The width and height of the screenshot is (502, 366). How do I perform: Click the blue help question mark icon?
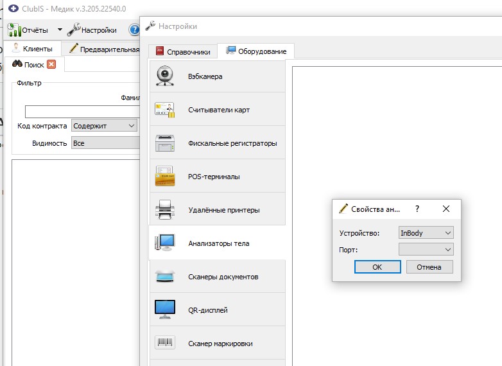[x=134, y=30]
